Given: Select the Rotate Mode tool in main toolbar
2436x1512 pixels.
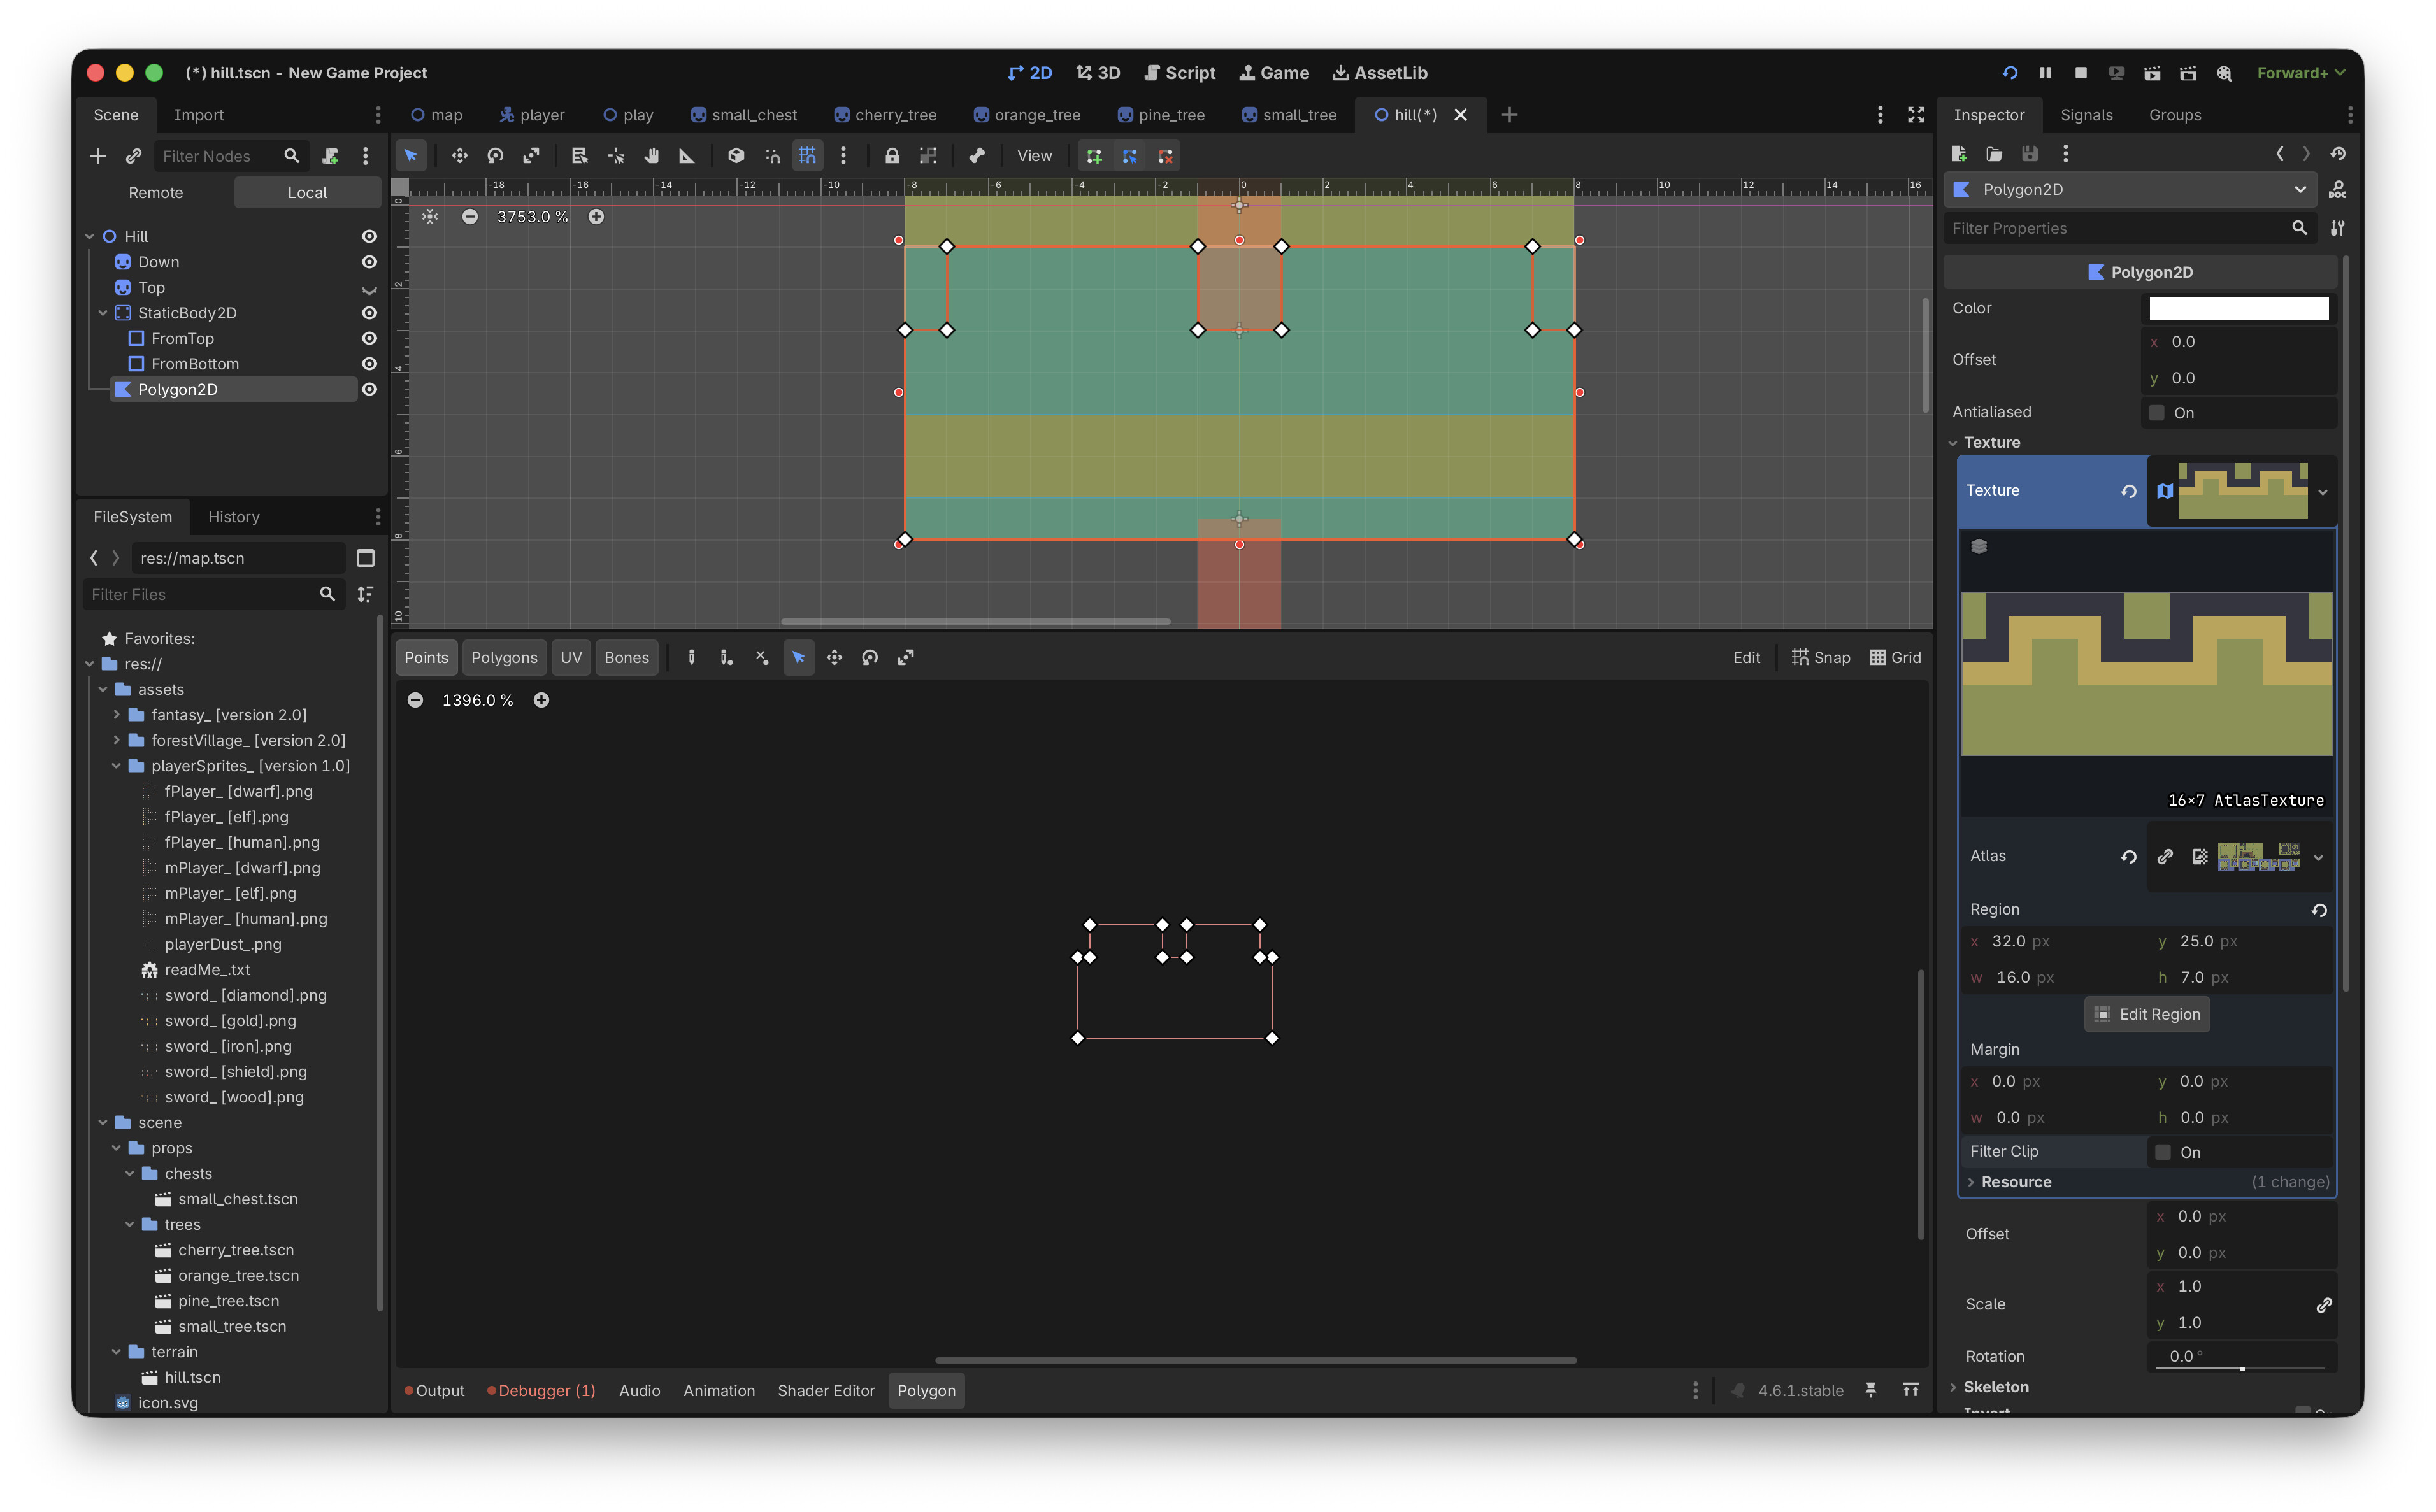Looking at the screenshot, I should pos(495,156).
